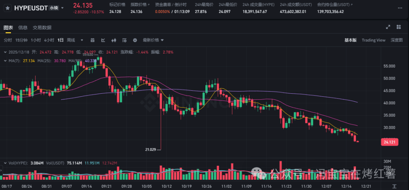
Task: Select the 15分钟 time interval
Action: point(21,40)
